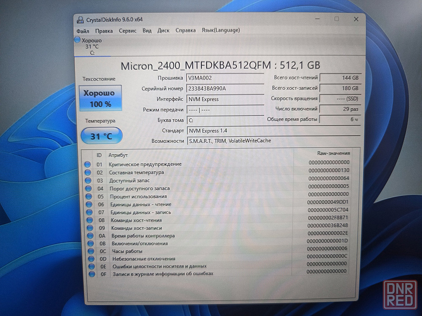Open the Язык(Language) menu
422x316 pixels.
(221, 30)
